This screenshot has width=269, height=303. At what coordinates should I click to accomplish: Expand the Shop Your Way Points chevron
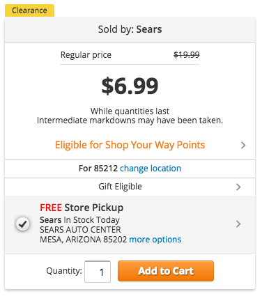243,146
